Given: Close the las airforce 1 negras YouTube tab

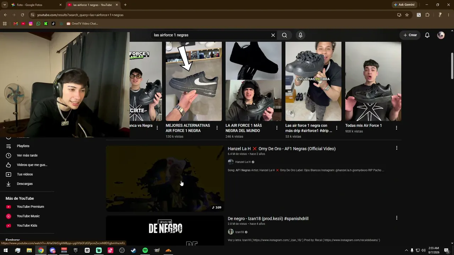Looking at the screenshot, I should tap(117, 5).
